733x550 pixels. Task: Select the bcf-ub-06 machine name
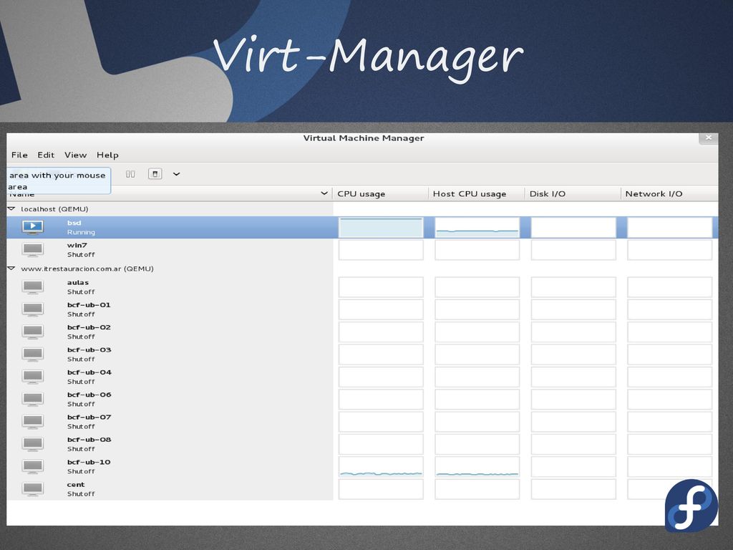point(89,395)
